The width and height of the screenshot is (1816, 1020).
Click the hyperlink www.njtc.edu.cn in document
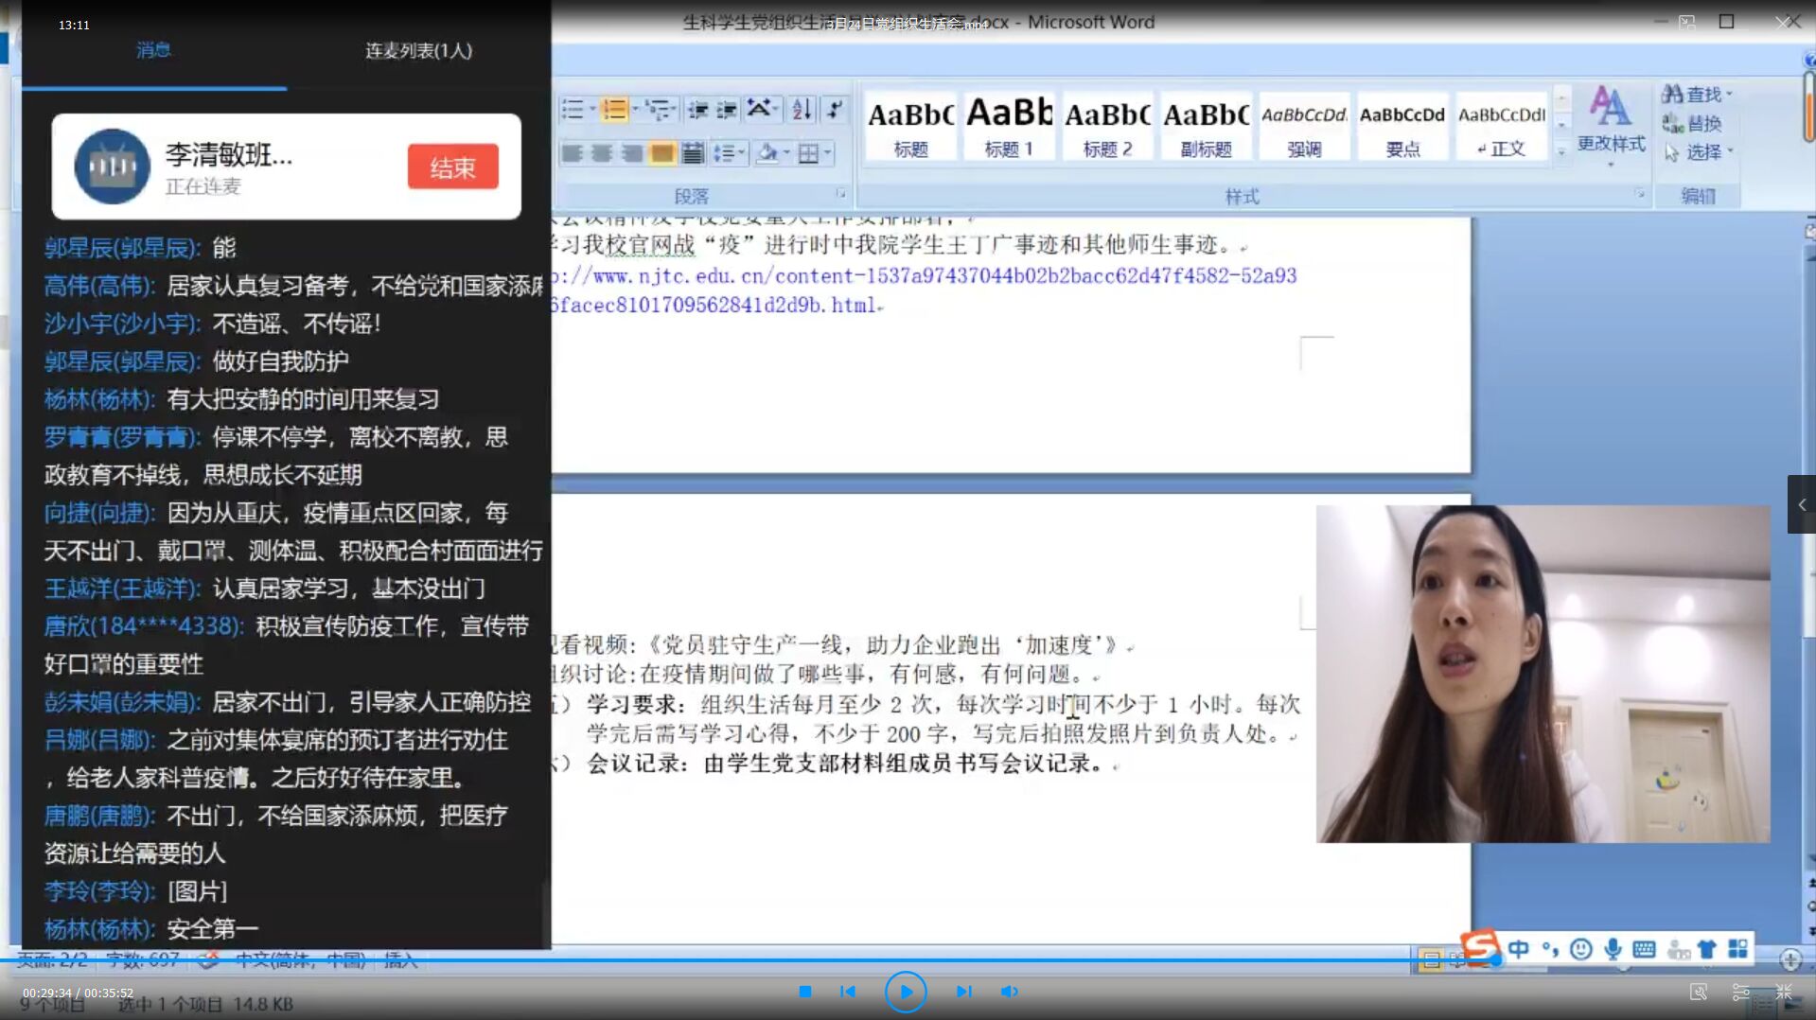(x=923, y=290)
